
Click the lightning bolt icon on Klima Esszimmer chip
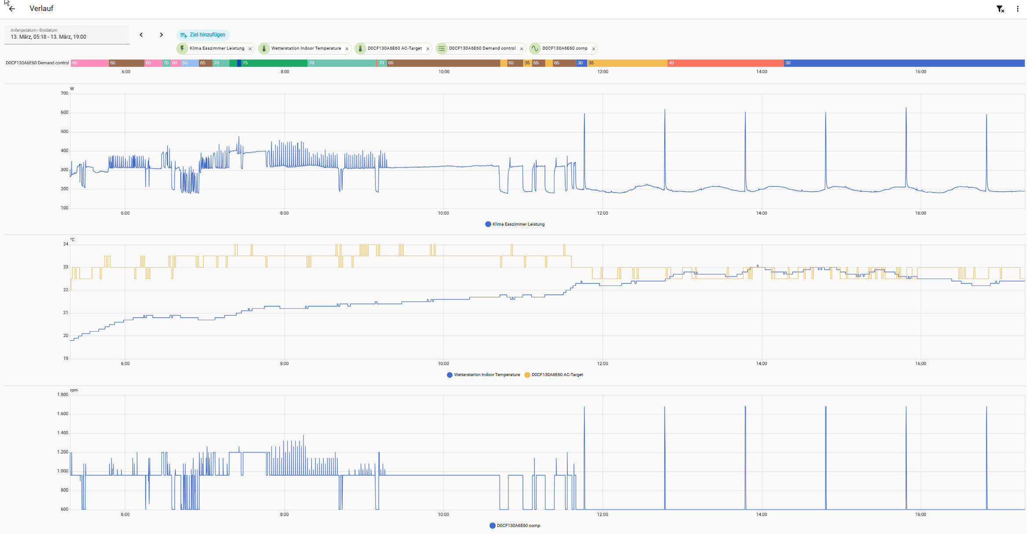pos(182,48)
